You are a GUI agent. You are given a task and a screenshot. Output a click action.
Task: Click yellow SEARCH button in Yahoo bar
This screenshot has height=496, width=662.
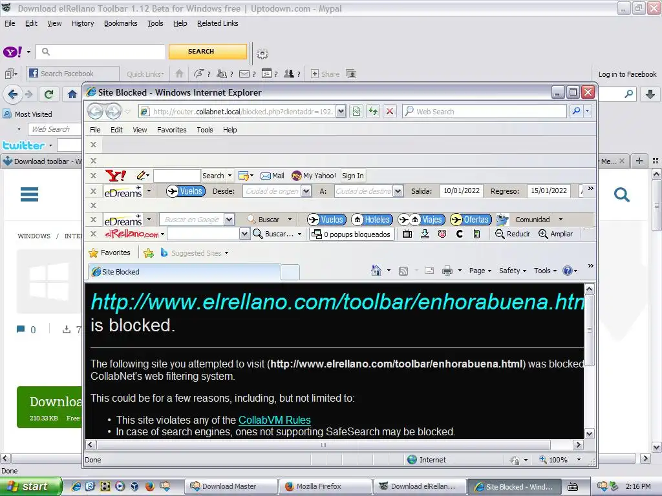click(x=208, y=52)
